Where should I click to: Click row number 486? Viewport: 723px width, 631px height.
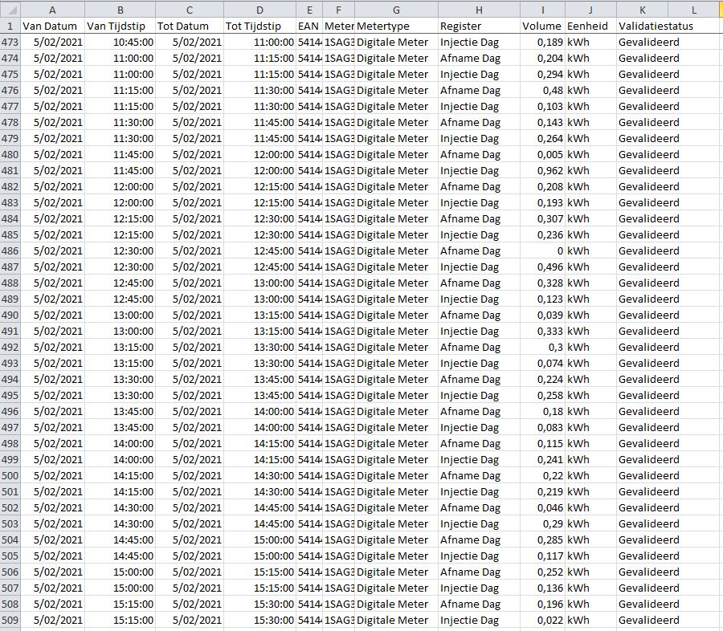[x=10, y=250]
